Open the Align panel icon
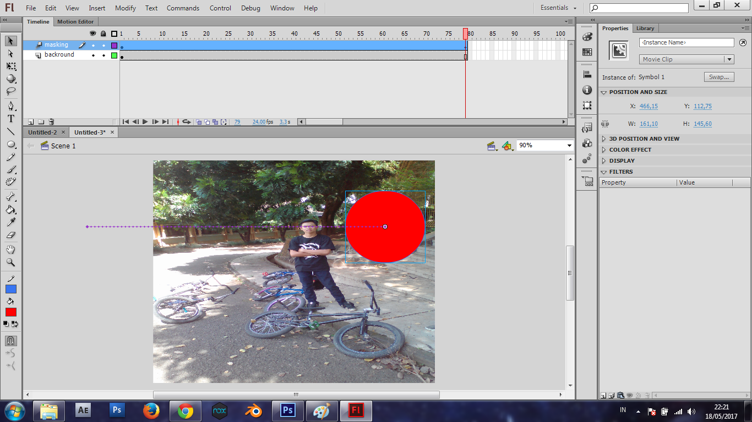752x422 pixels. 587,75
